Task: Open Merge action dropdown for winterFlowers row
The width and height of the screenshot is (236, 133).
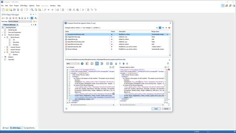Action: pyautogui.click(x=167, y=34)
